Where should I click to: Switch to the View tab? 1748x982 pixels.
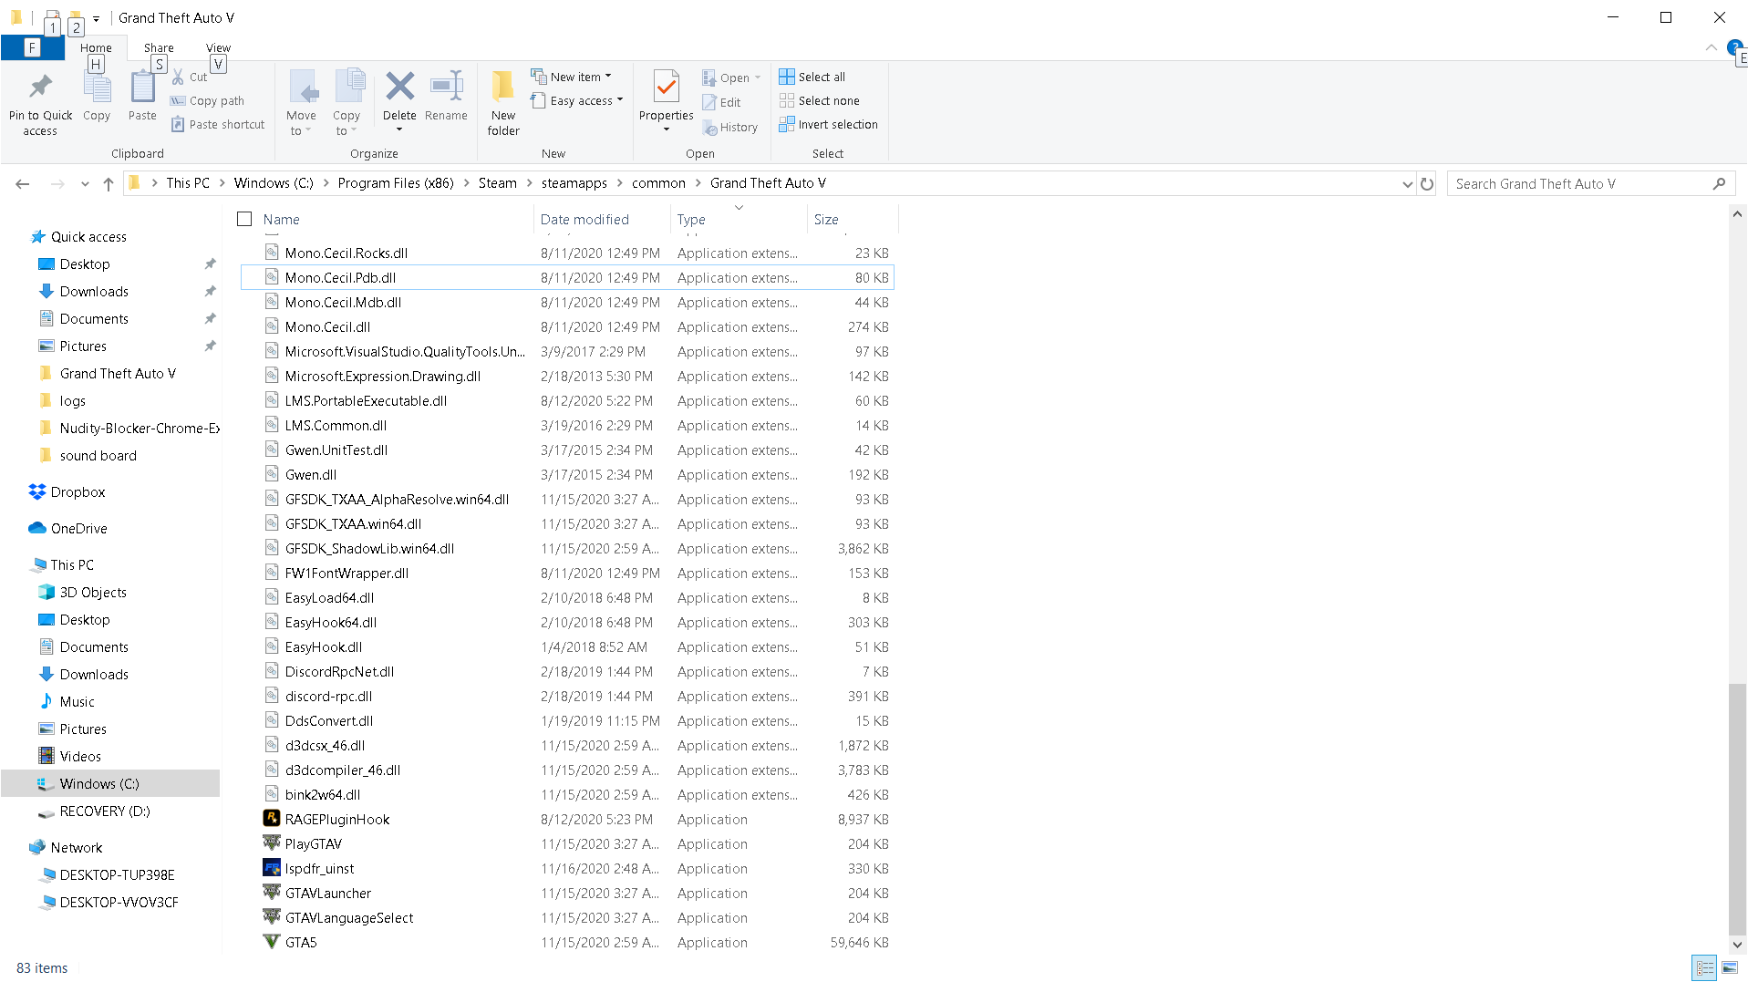click(219, 47)
